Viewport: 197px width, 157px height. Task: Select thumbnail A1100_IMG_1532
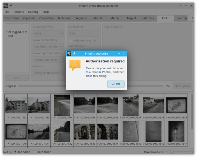point(16,107)
